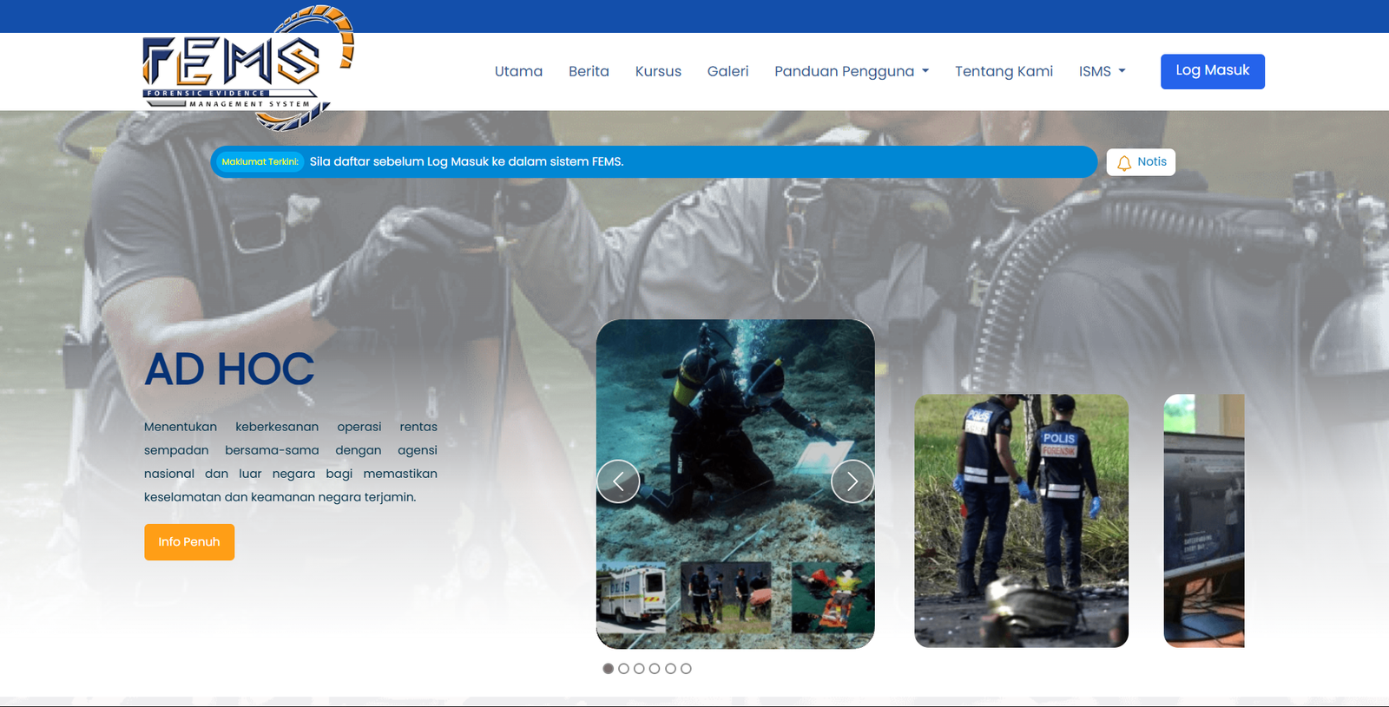Click the bell icon in Notis button
Image resolution: width=1389 pixels, height=707 pixels.
coord(1124,162)
